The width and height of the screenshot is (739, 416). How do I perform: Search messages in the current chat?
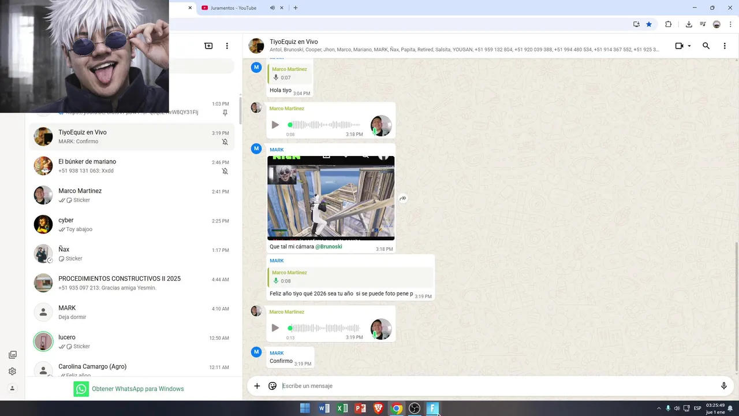(706, 46)
